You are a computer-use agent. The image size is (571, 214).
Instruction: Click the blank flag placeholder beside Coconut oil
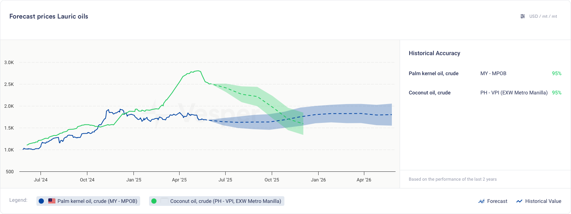164,201
